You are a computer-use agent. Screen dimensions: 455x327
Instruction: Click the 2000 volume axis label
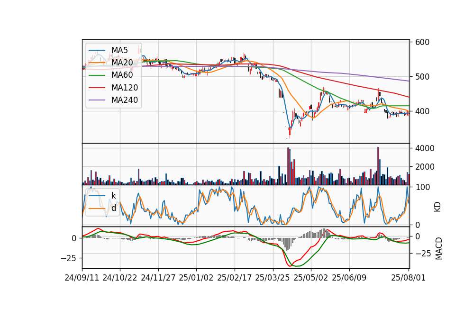pyautogui.click(x=425, y=167)
